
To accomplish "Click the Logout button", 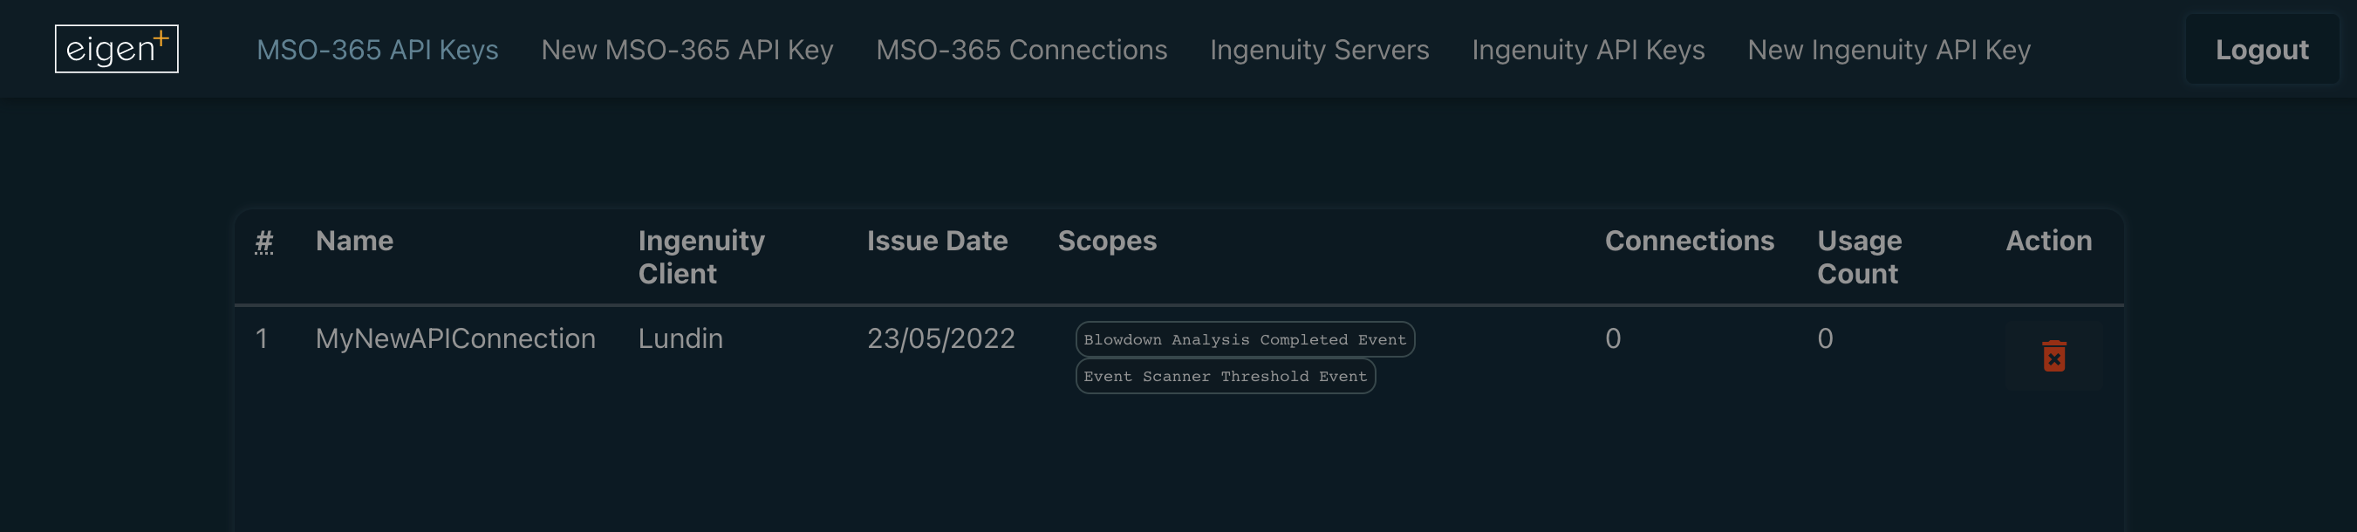I will [2261, 50].
